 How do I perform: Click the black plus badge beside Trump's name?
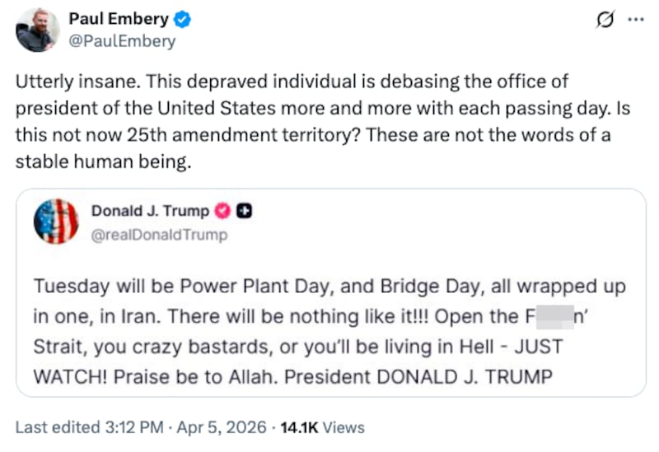[244, 212]
